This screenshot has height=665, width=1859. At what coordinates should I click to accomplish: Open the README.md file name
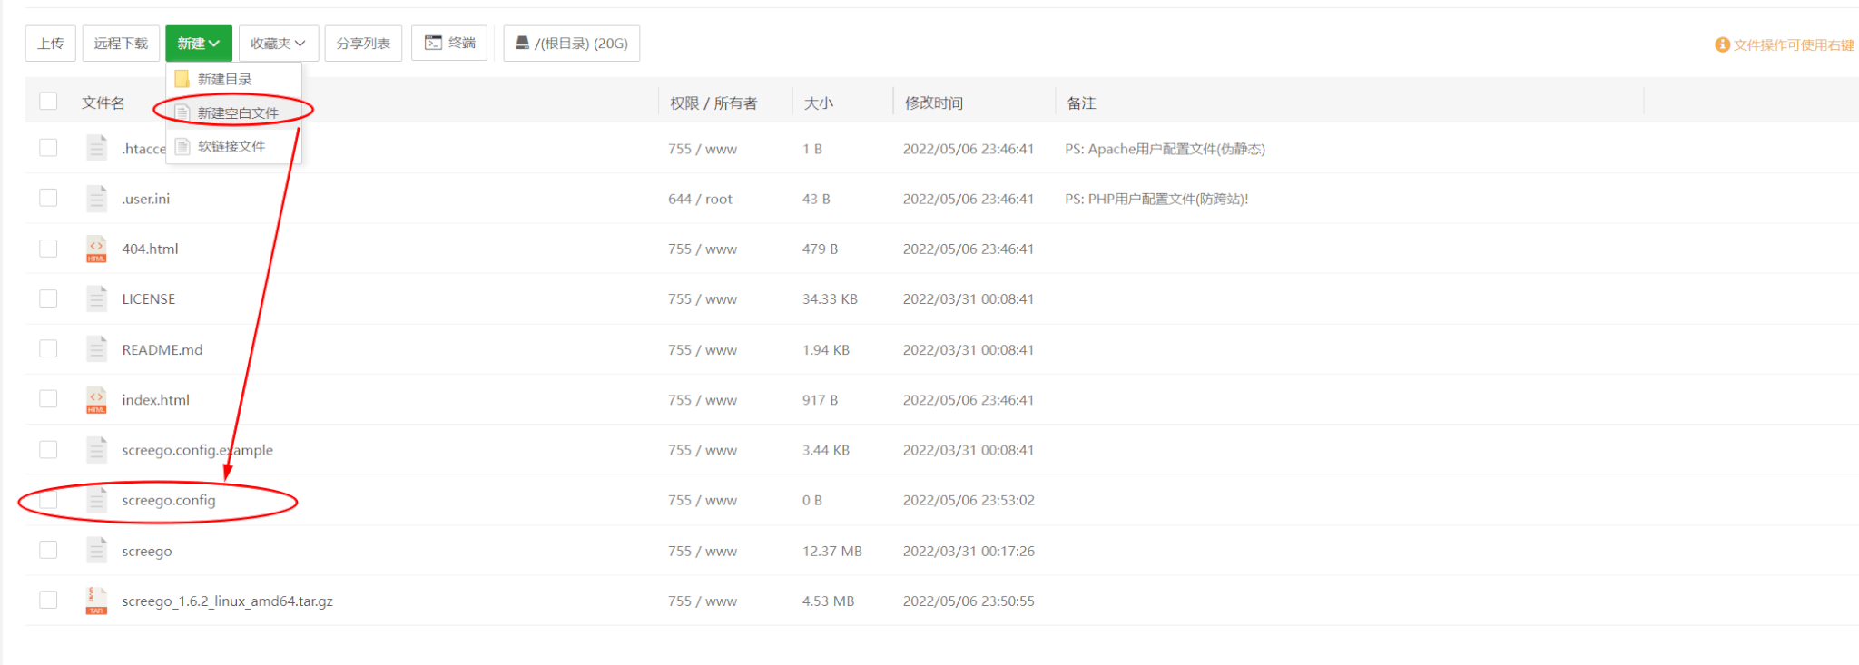pyautogui.click(x=162, y=349)
